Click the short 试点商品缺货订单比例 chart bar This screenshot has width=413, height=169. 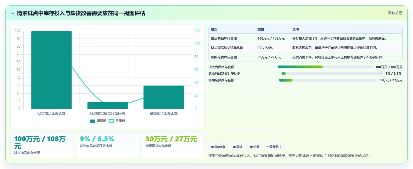point(108,105)
